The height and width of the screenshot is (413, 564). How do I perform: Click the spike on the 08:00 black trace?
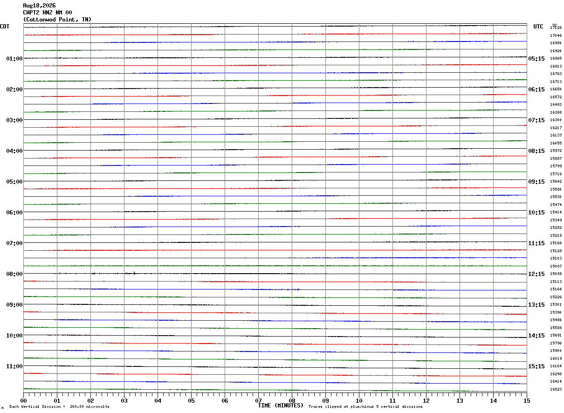tap(134, 273)
